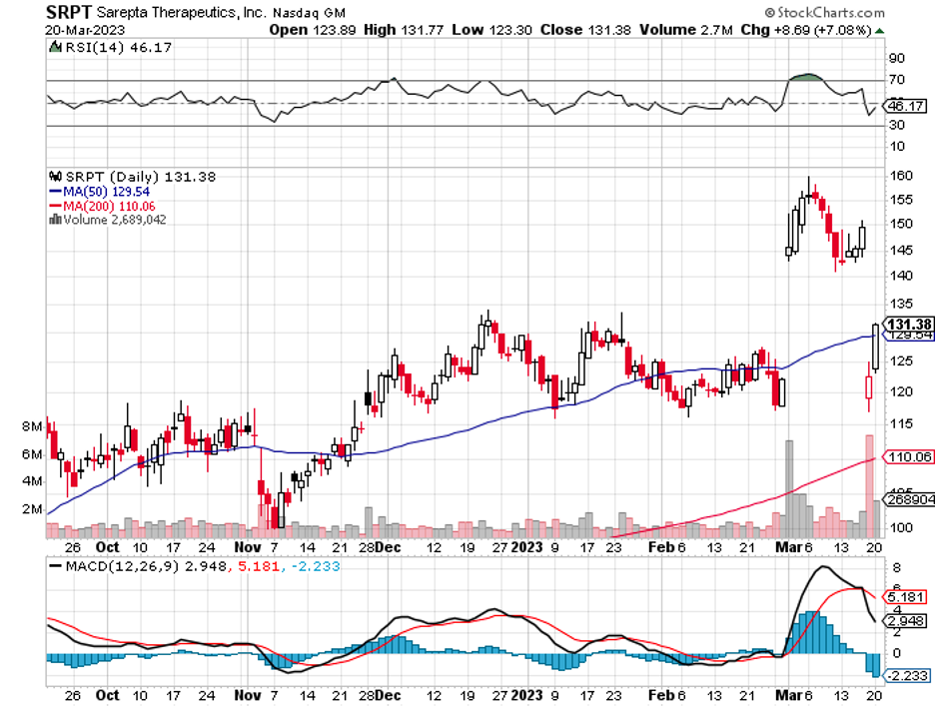935x707 pixels.
Task: Click the RSI(14) indicator icon
Action: tap(55, 47)
